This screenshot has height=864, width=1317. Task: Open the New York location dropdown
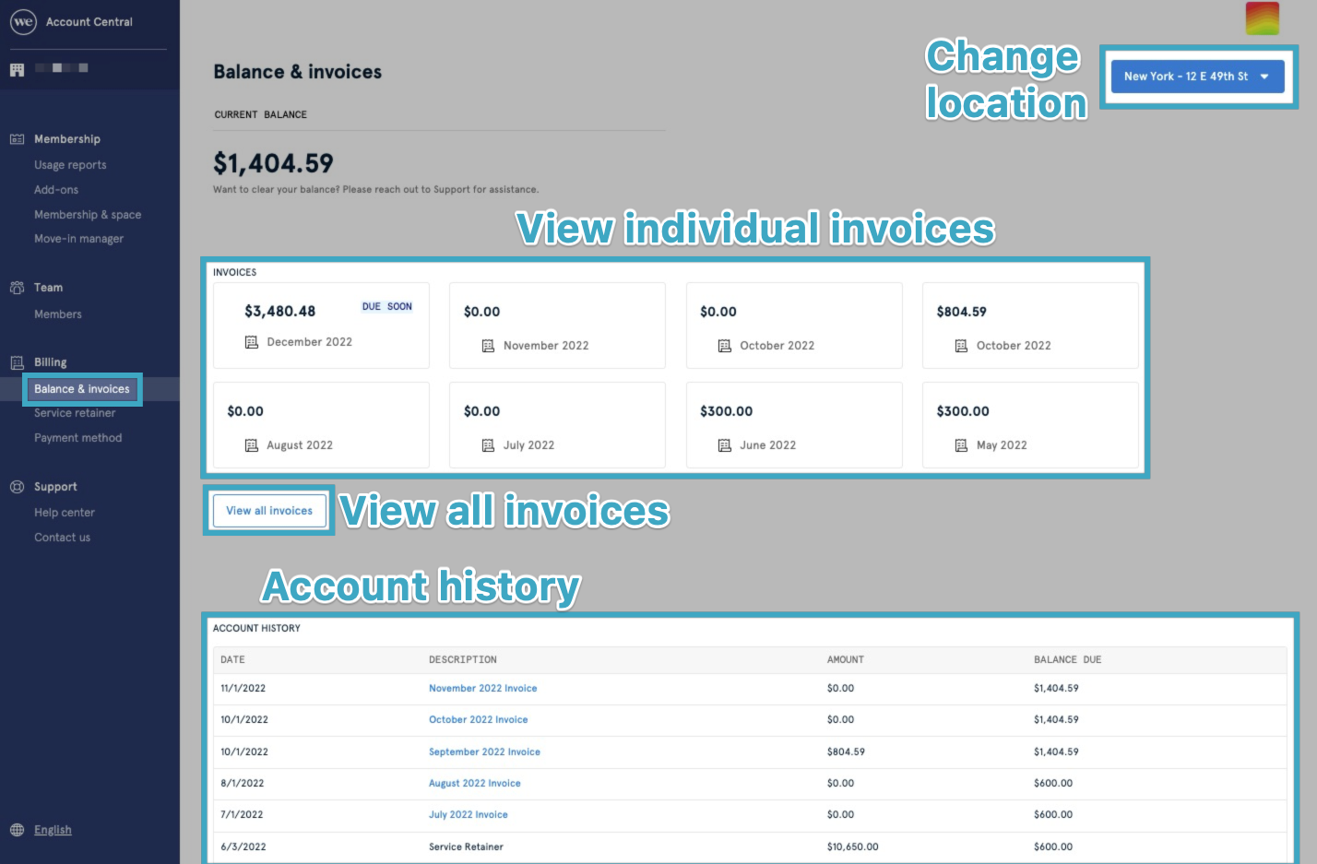click(x=1196, y=77)
